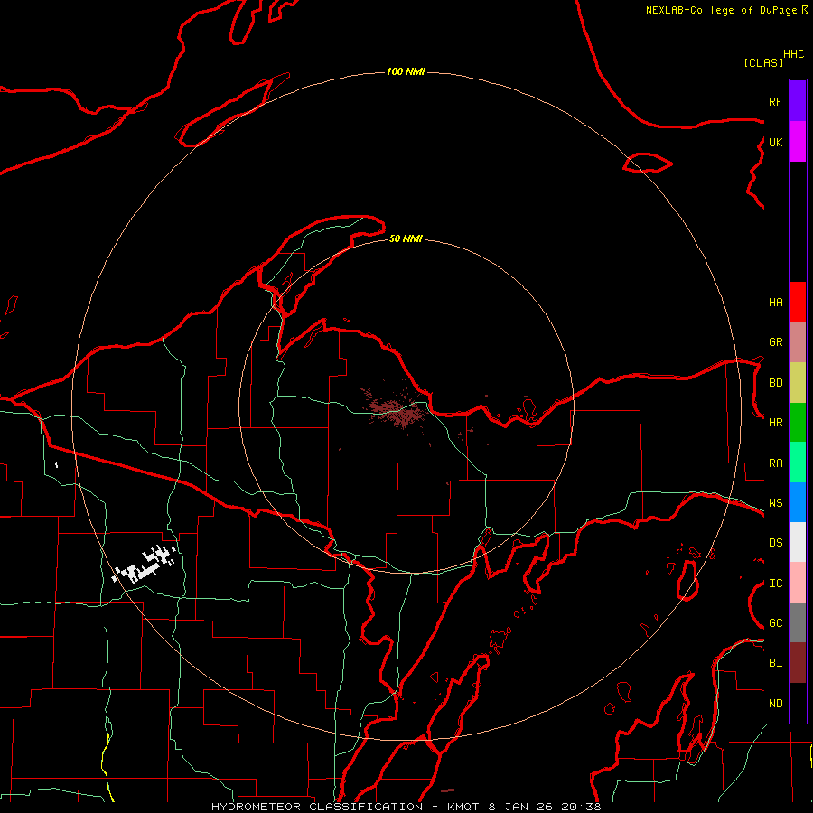813x813 pixels.
Task: Select the IC light pink swatch
Action: (798, 583)
